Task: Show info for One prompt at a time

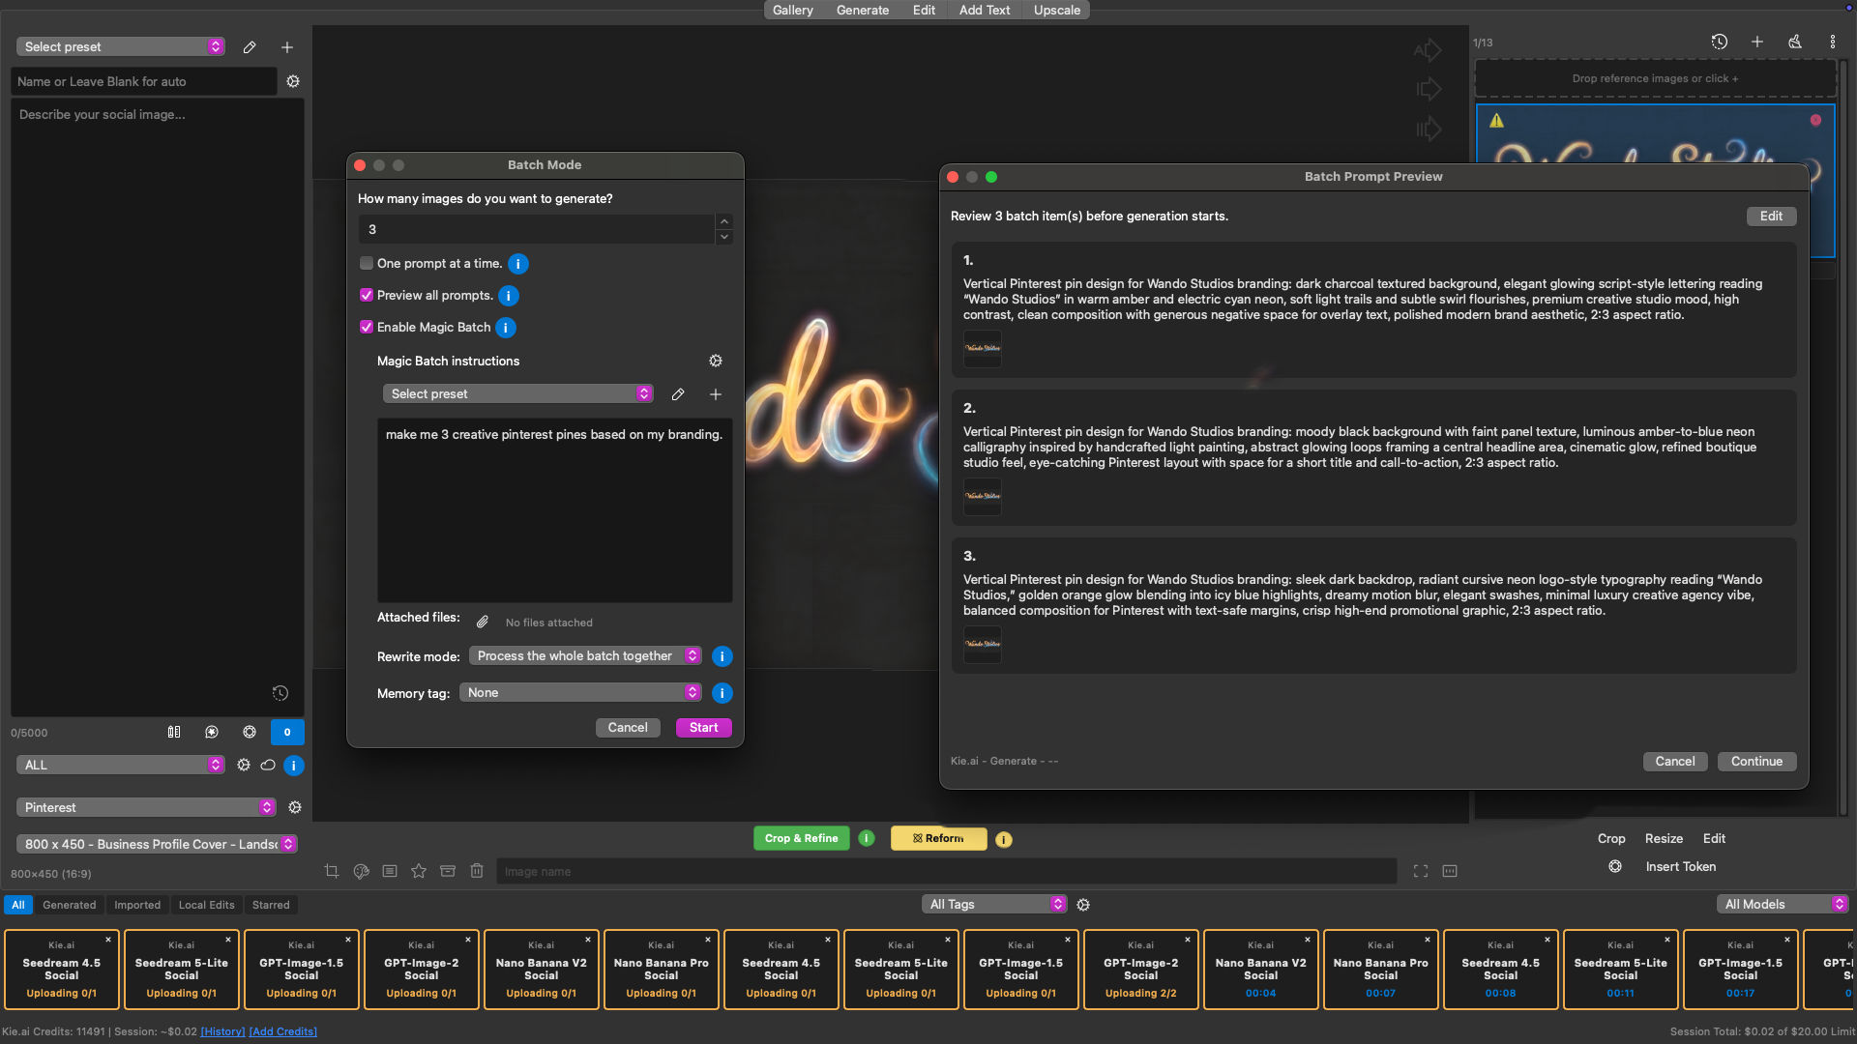Action: point(518,264)
